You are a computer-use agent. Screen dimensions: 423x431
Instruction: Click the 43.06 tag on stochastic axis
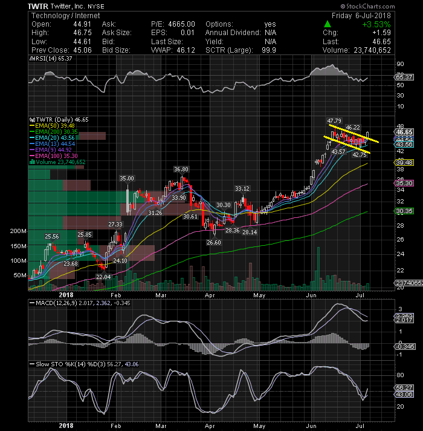pos(404,395)
